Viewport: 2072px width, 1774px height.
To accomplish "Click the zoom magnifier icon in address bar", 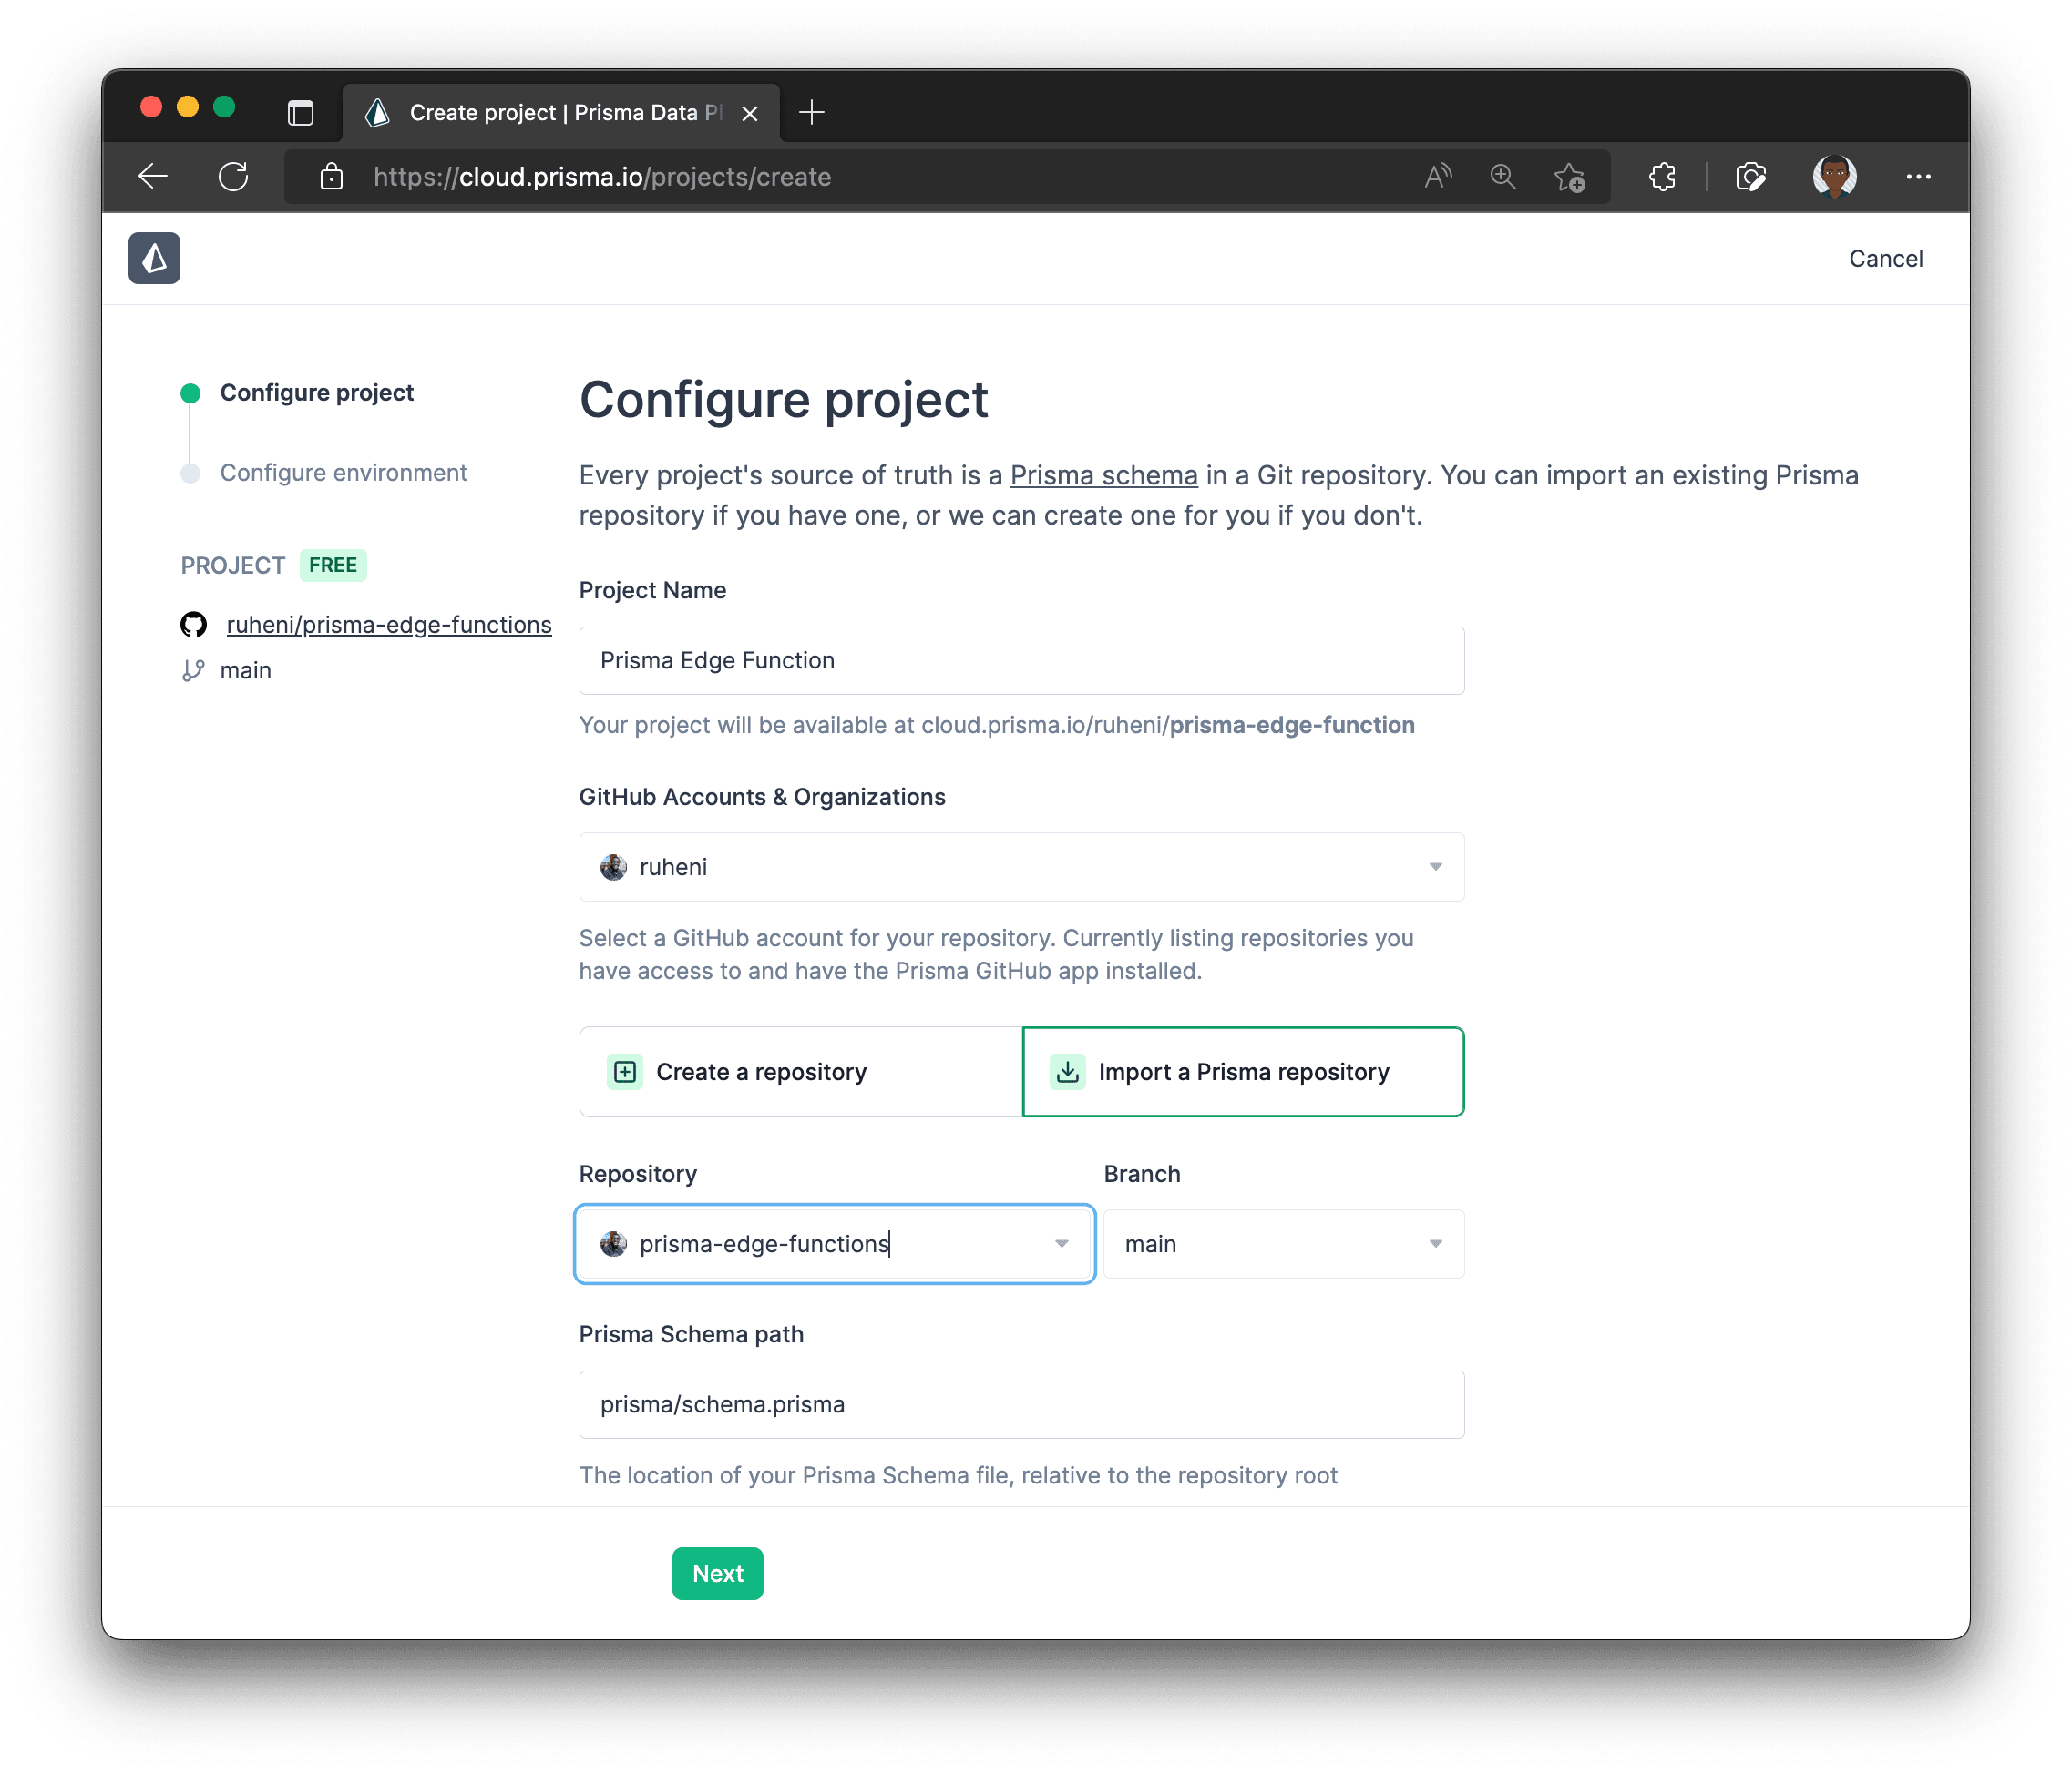I will click(x=1502, y=177).
